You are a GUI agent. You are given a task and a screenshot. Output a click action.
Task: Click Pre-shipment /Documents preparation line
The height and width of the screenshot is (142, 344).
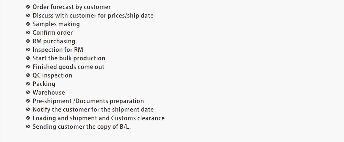coord(88,101)
